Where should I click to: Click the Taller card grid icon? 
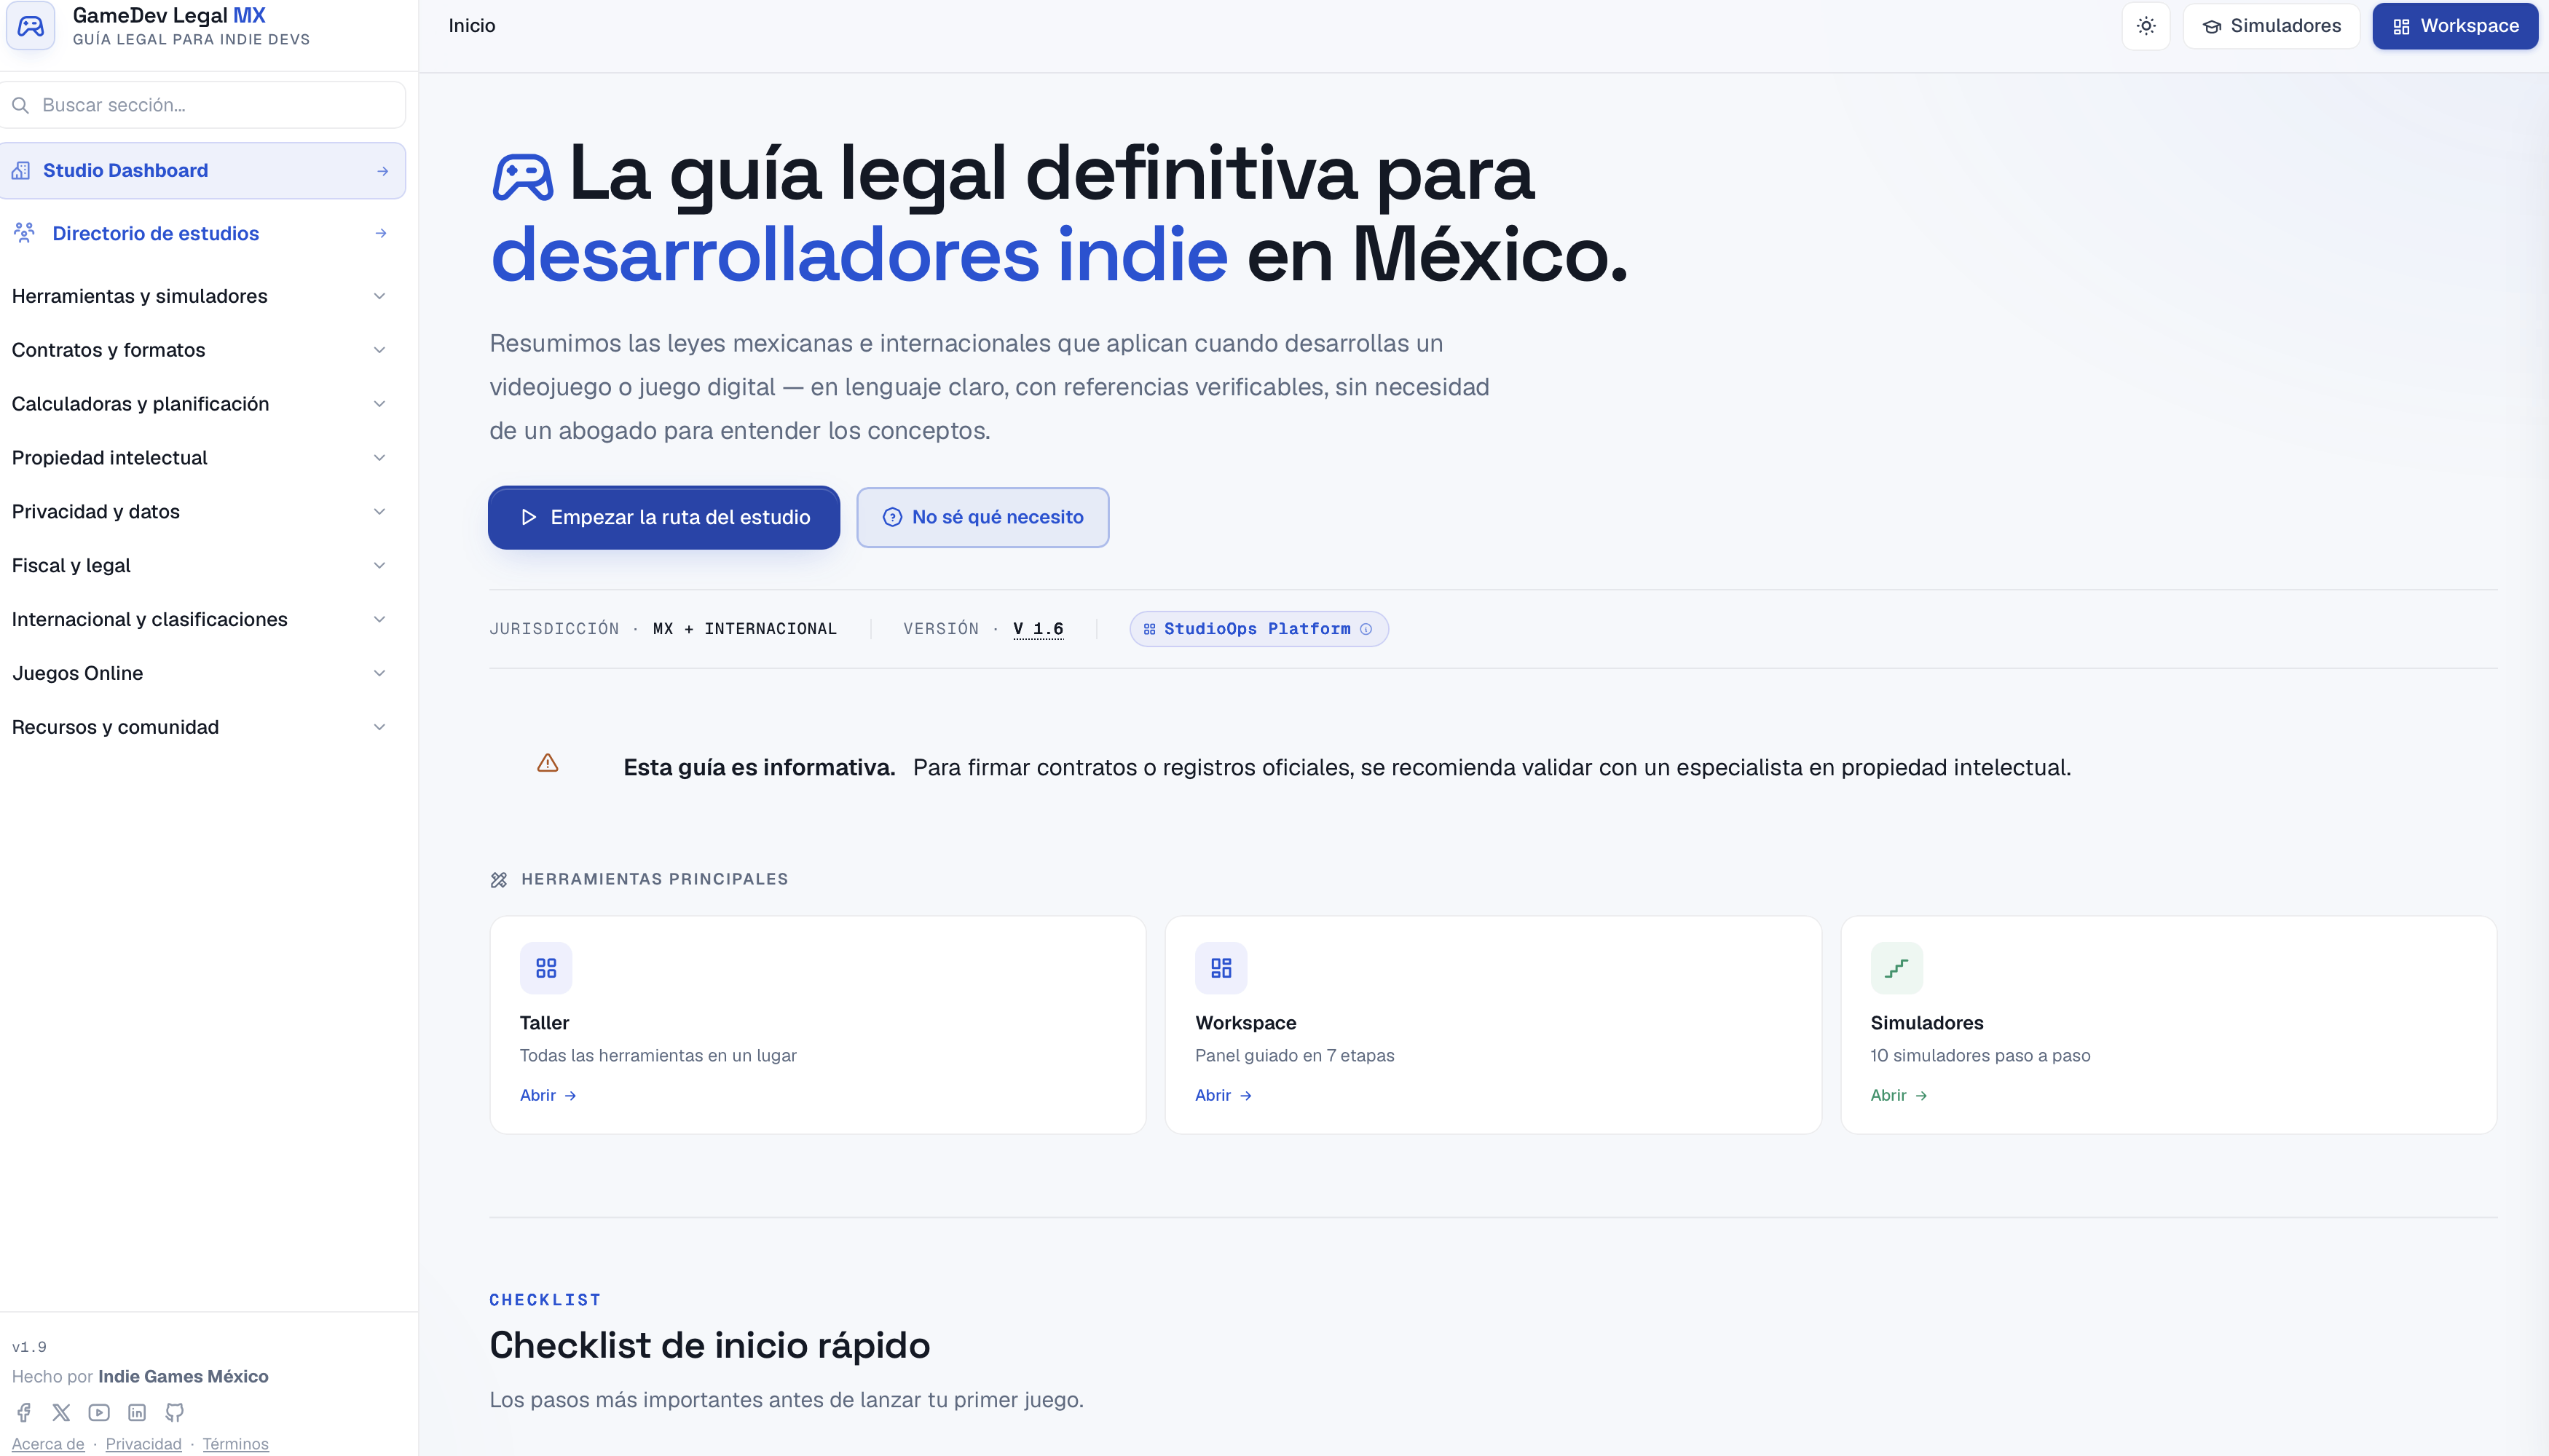click(546, 968)
